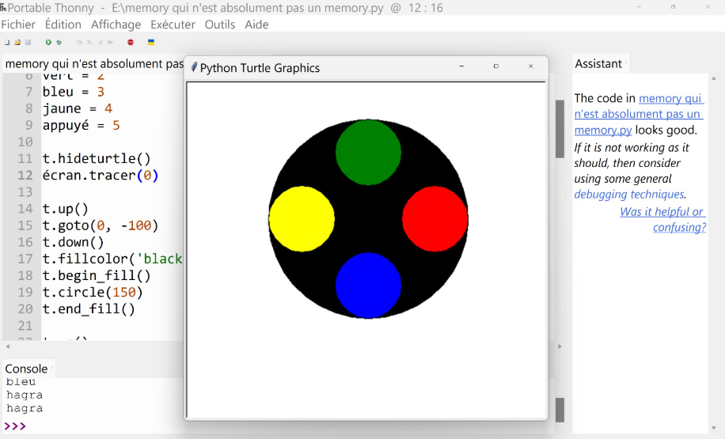Click the Step over debug icon
The height and width of the screenshot is (439, 725).
click(x=79, y=42)
